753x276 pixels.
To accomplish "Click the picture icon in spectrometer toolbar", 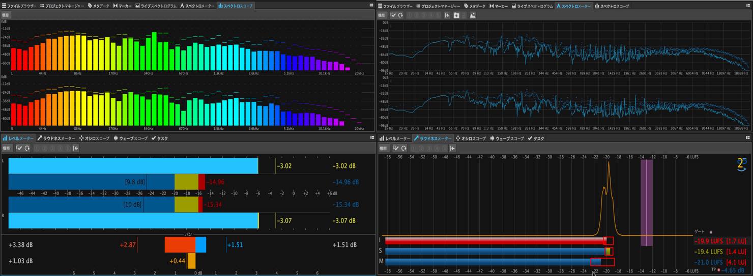I will click(x=473, y=15).
